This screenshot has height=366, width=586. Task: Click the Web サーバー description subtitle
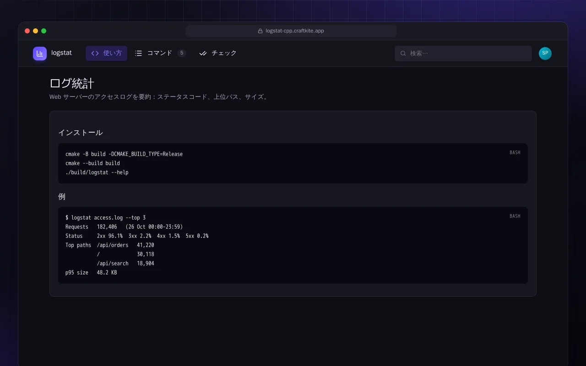(159, 97)
